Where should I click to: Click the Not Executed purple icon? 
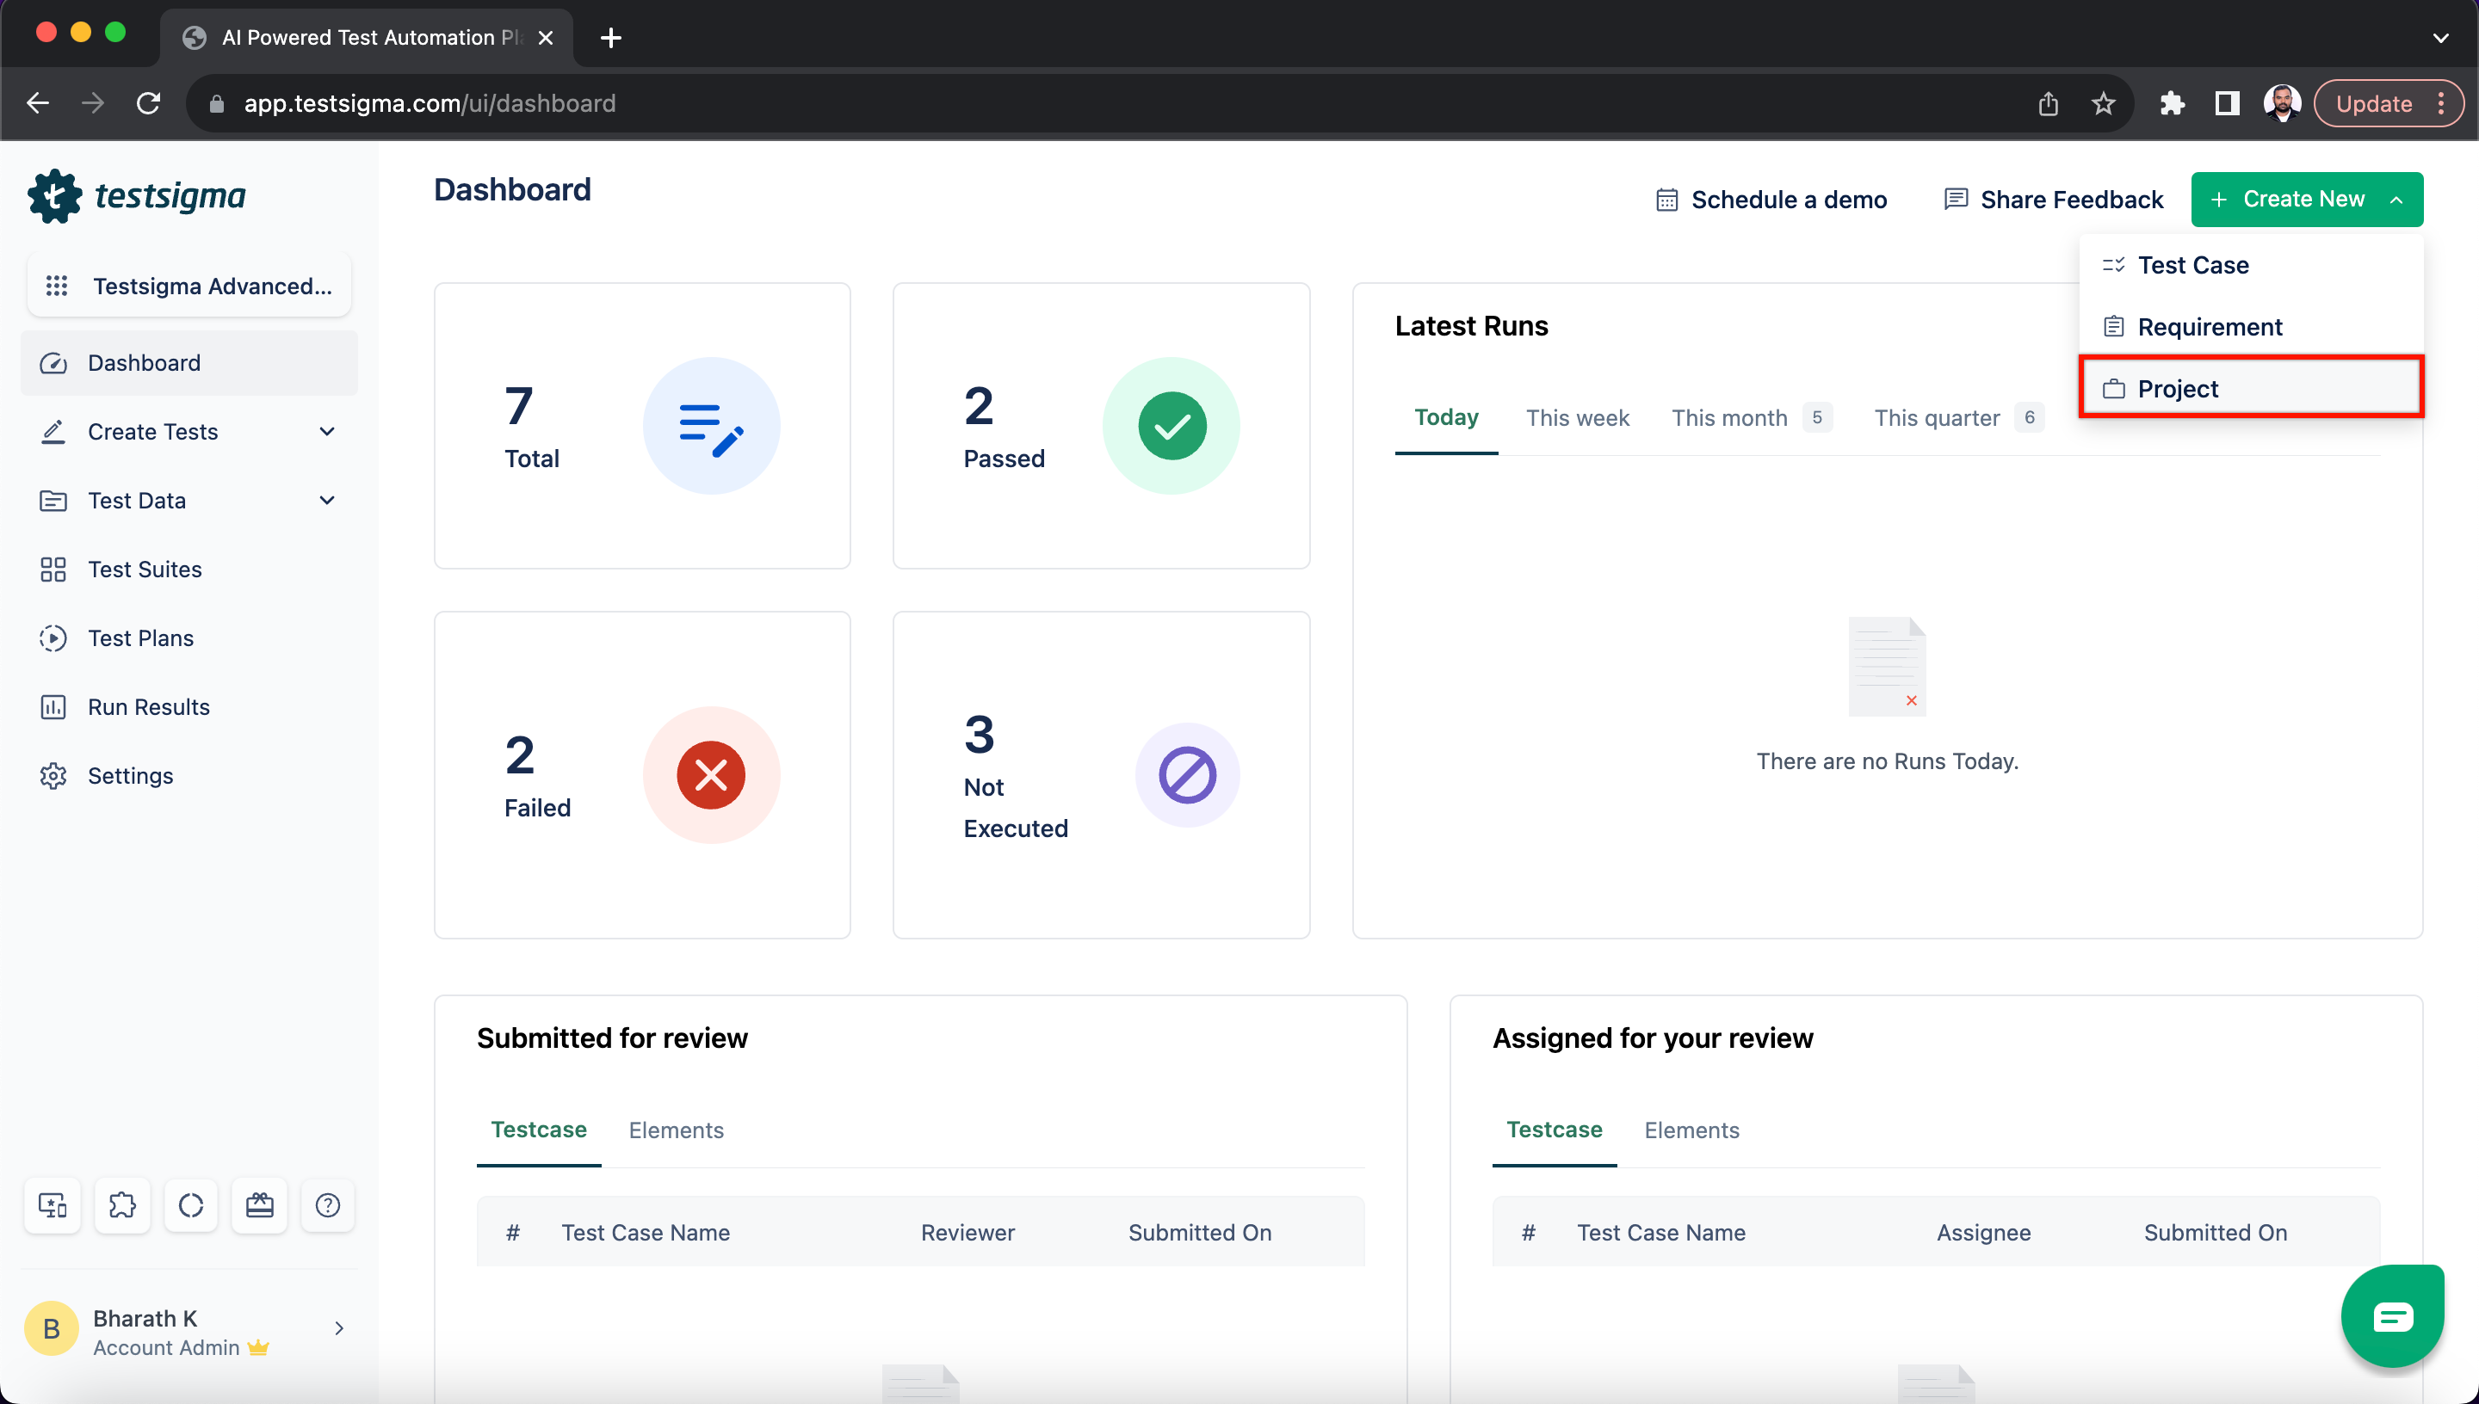(1187, 774)
